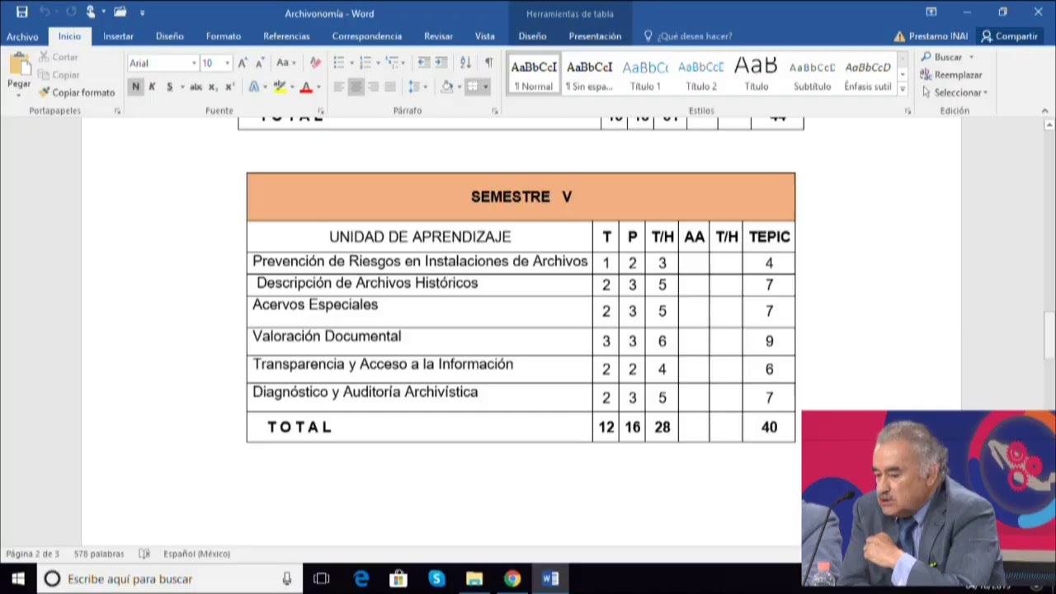The width and height of the screenshot is (1056, 594).
Task: Increase font size with the large A icon
Action: click(x=243, y=63)
